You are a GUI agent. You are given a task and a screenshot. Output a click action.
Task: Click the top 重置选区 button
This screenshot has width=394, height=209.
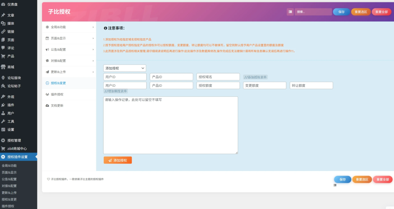tap(361, 12)
